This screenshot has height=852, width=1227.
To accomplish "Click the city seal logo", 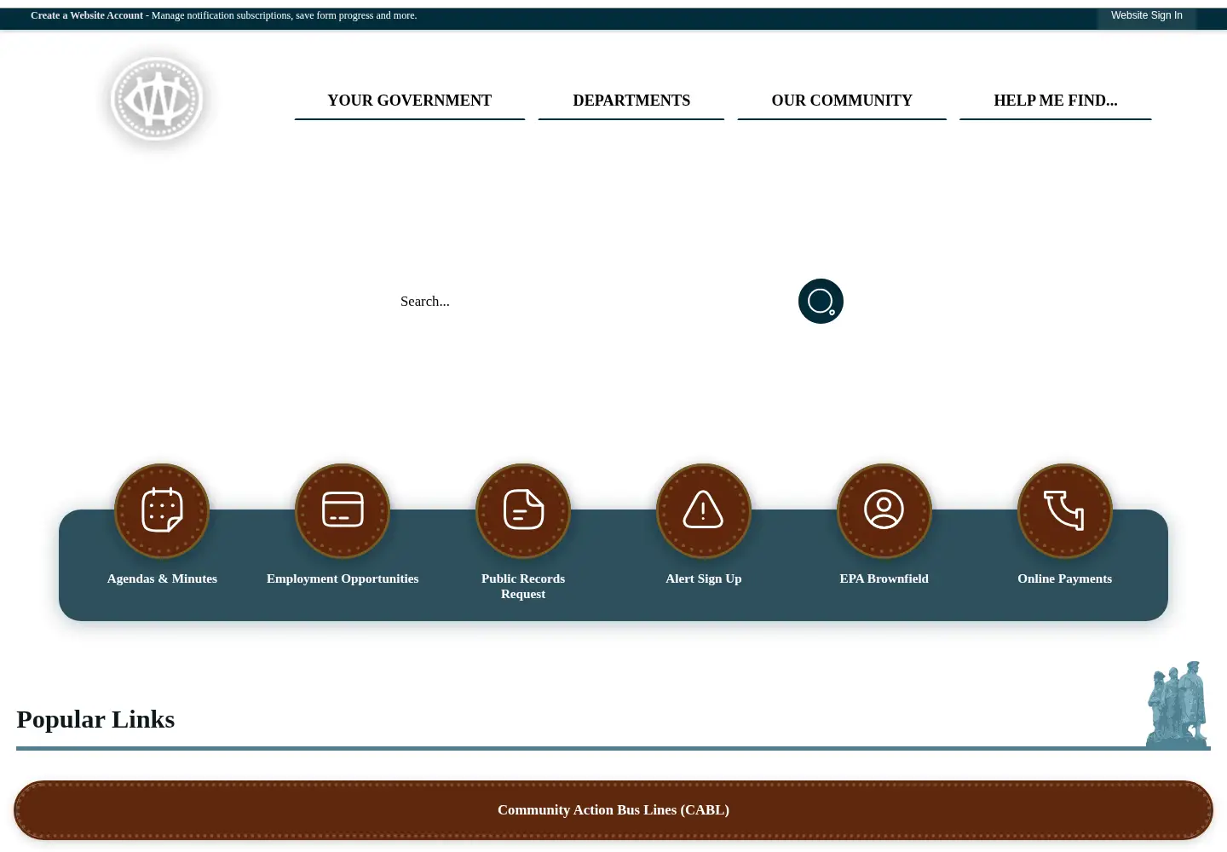I will click(x=157, y=99).
